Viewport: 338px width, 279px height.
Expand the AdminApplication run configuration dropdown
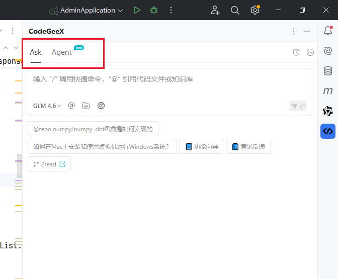tap(120, 11)
